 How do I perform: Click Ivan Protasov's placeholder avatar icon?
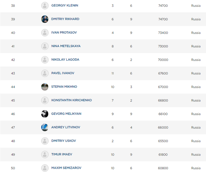click(45, 33)
